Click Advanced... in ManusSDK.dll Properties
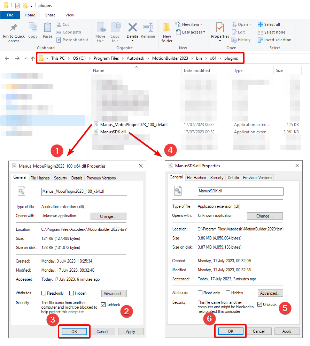 point(270,293)
